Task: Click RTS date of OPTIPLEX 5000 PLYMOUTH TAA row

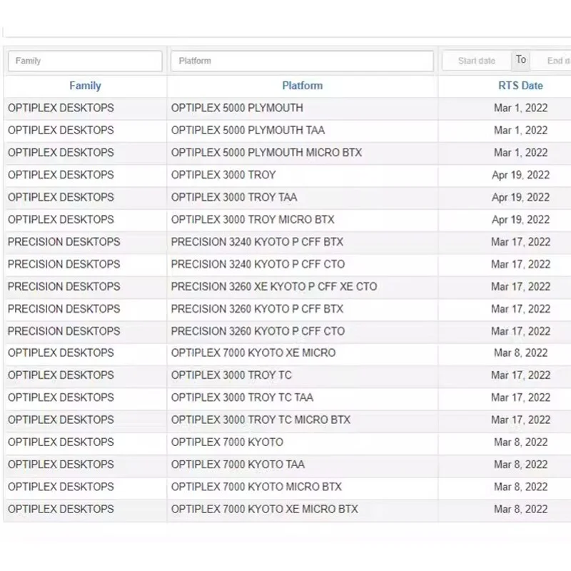Action: (x=521, y=131)
